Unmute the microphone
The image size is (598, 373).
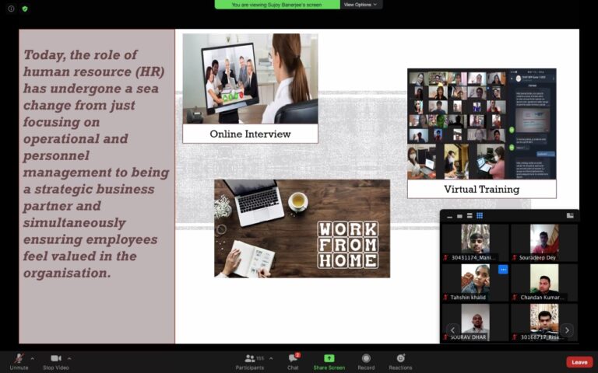click(19, 361)
